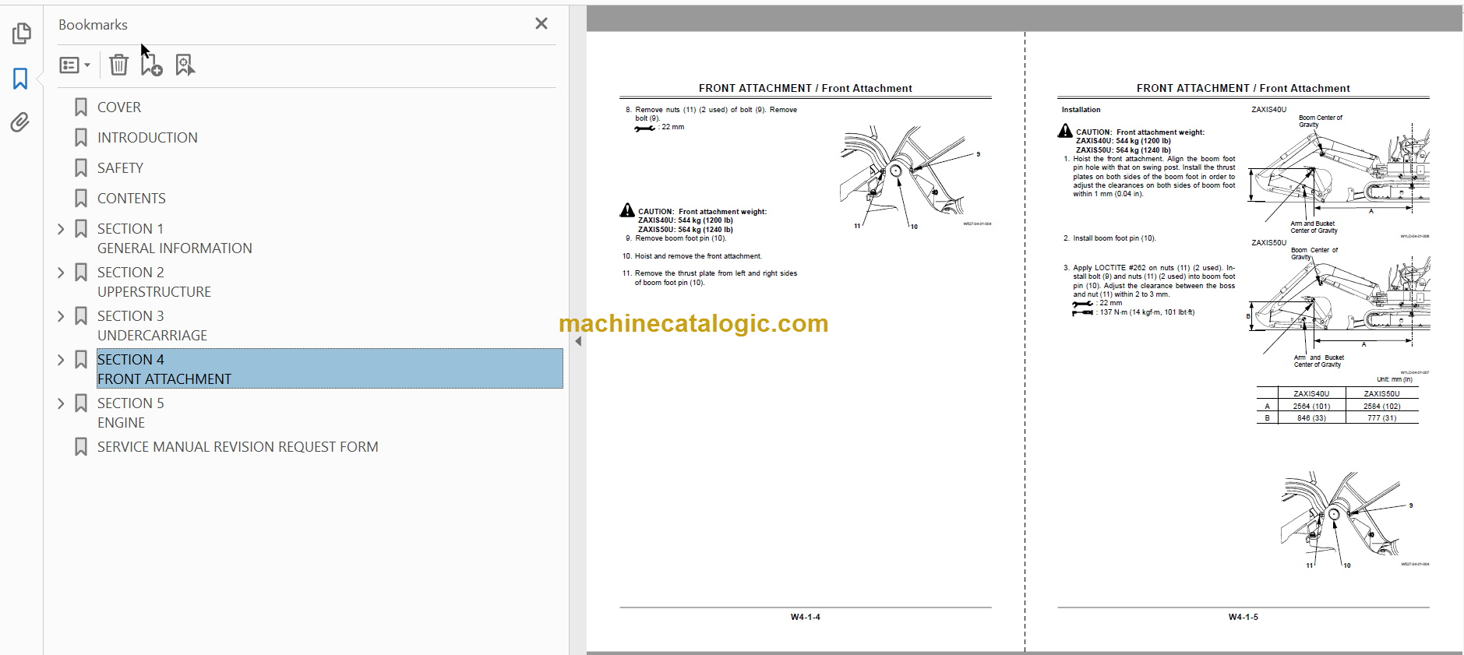Select SECTION 2 UPPERSTRUCTURE bookmark text
This screenshot has width=1464, height=655.
(x=154, y=282)
